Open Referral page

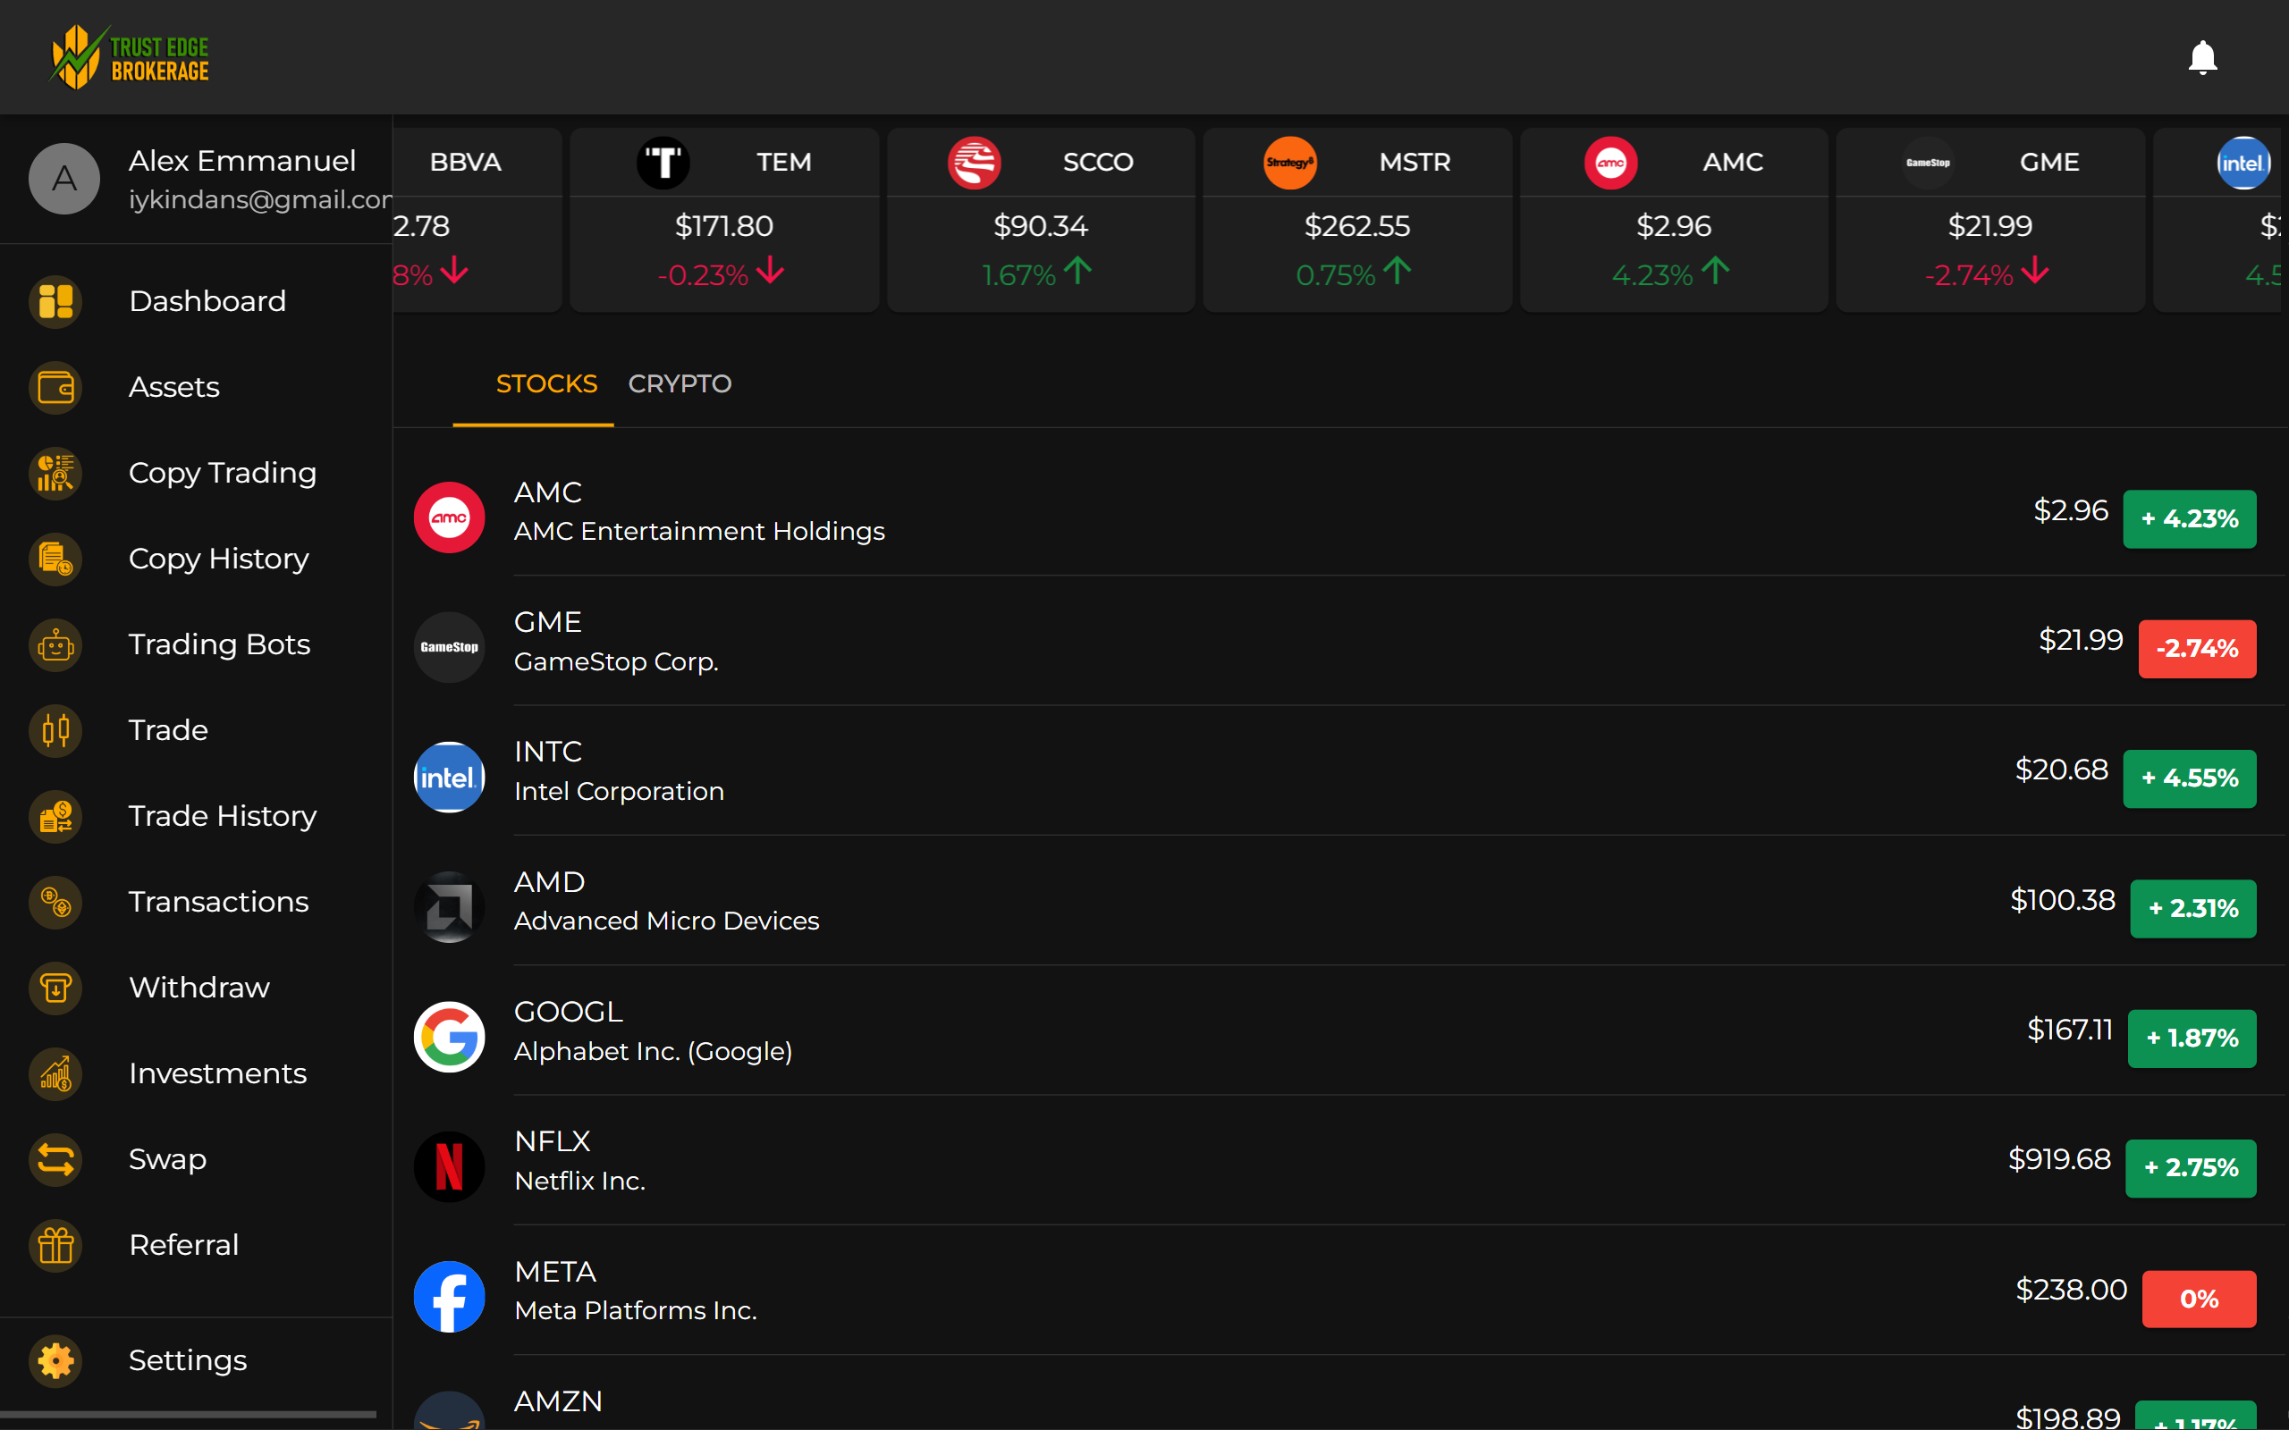(196, 1246)
